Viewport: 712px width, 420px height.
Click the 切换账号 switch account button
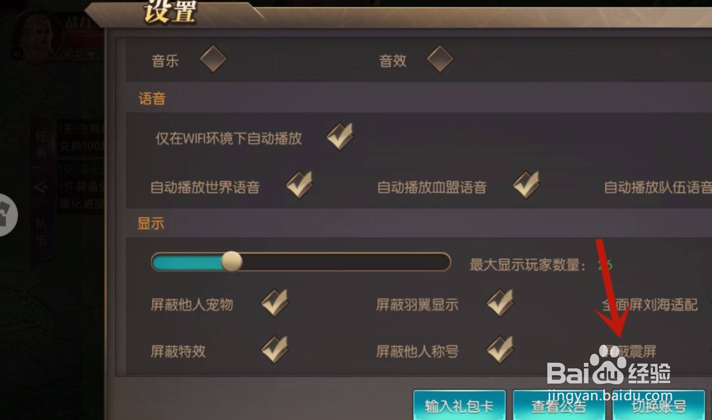(x=659, y=405)
